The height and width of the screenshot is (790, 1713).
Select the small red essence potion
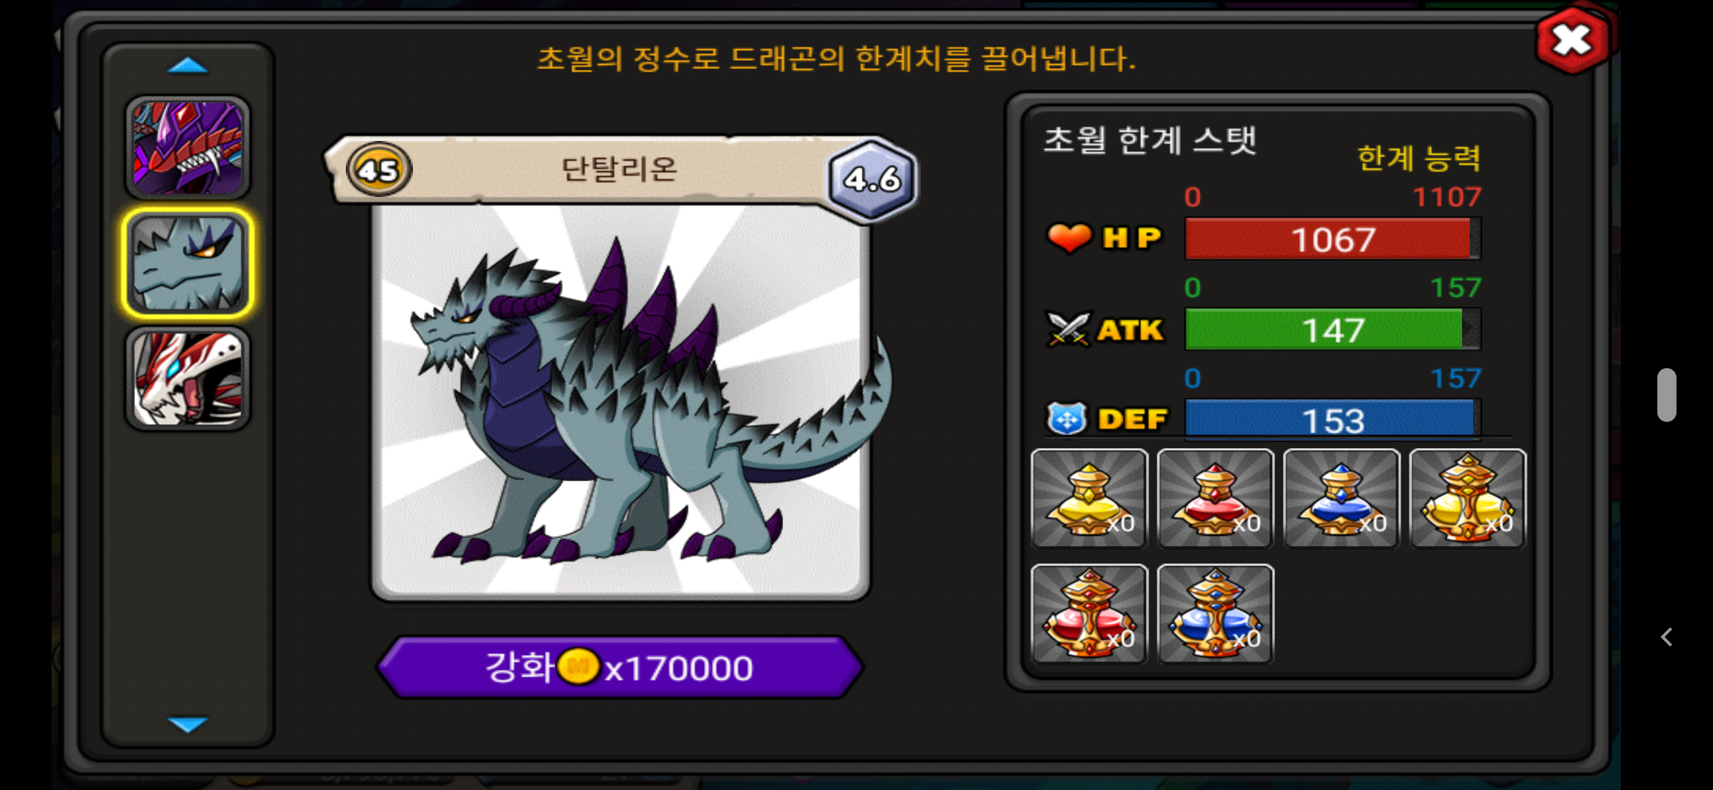1216,498
